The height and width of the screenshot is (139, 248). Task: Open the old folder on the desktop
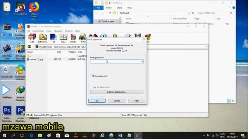pyautogui.click(x=7, y=8)
